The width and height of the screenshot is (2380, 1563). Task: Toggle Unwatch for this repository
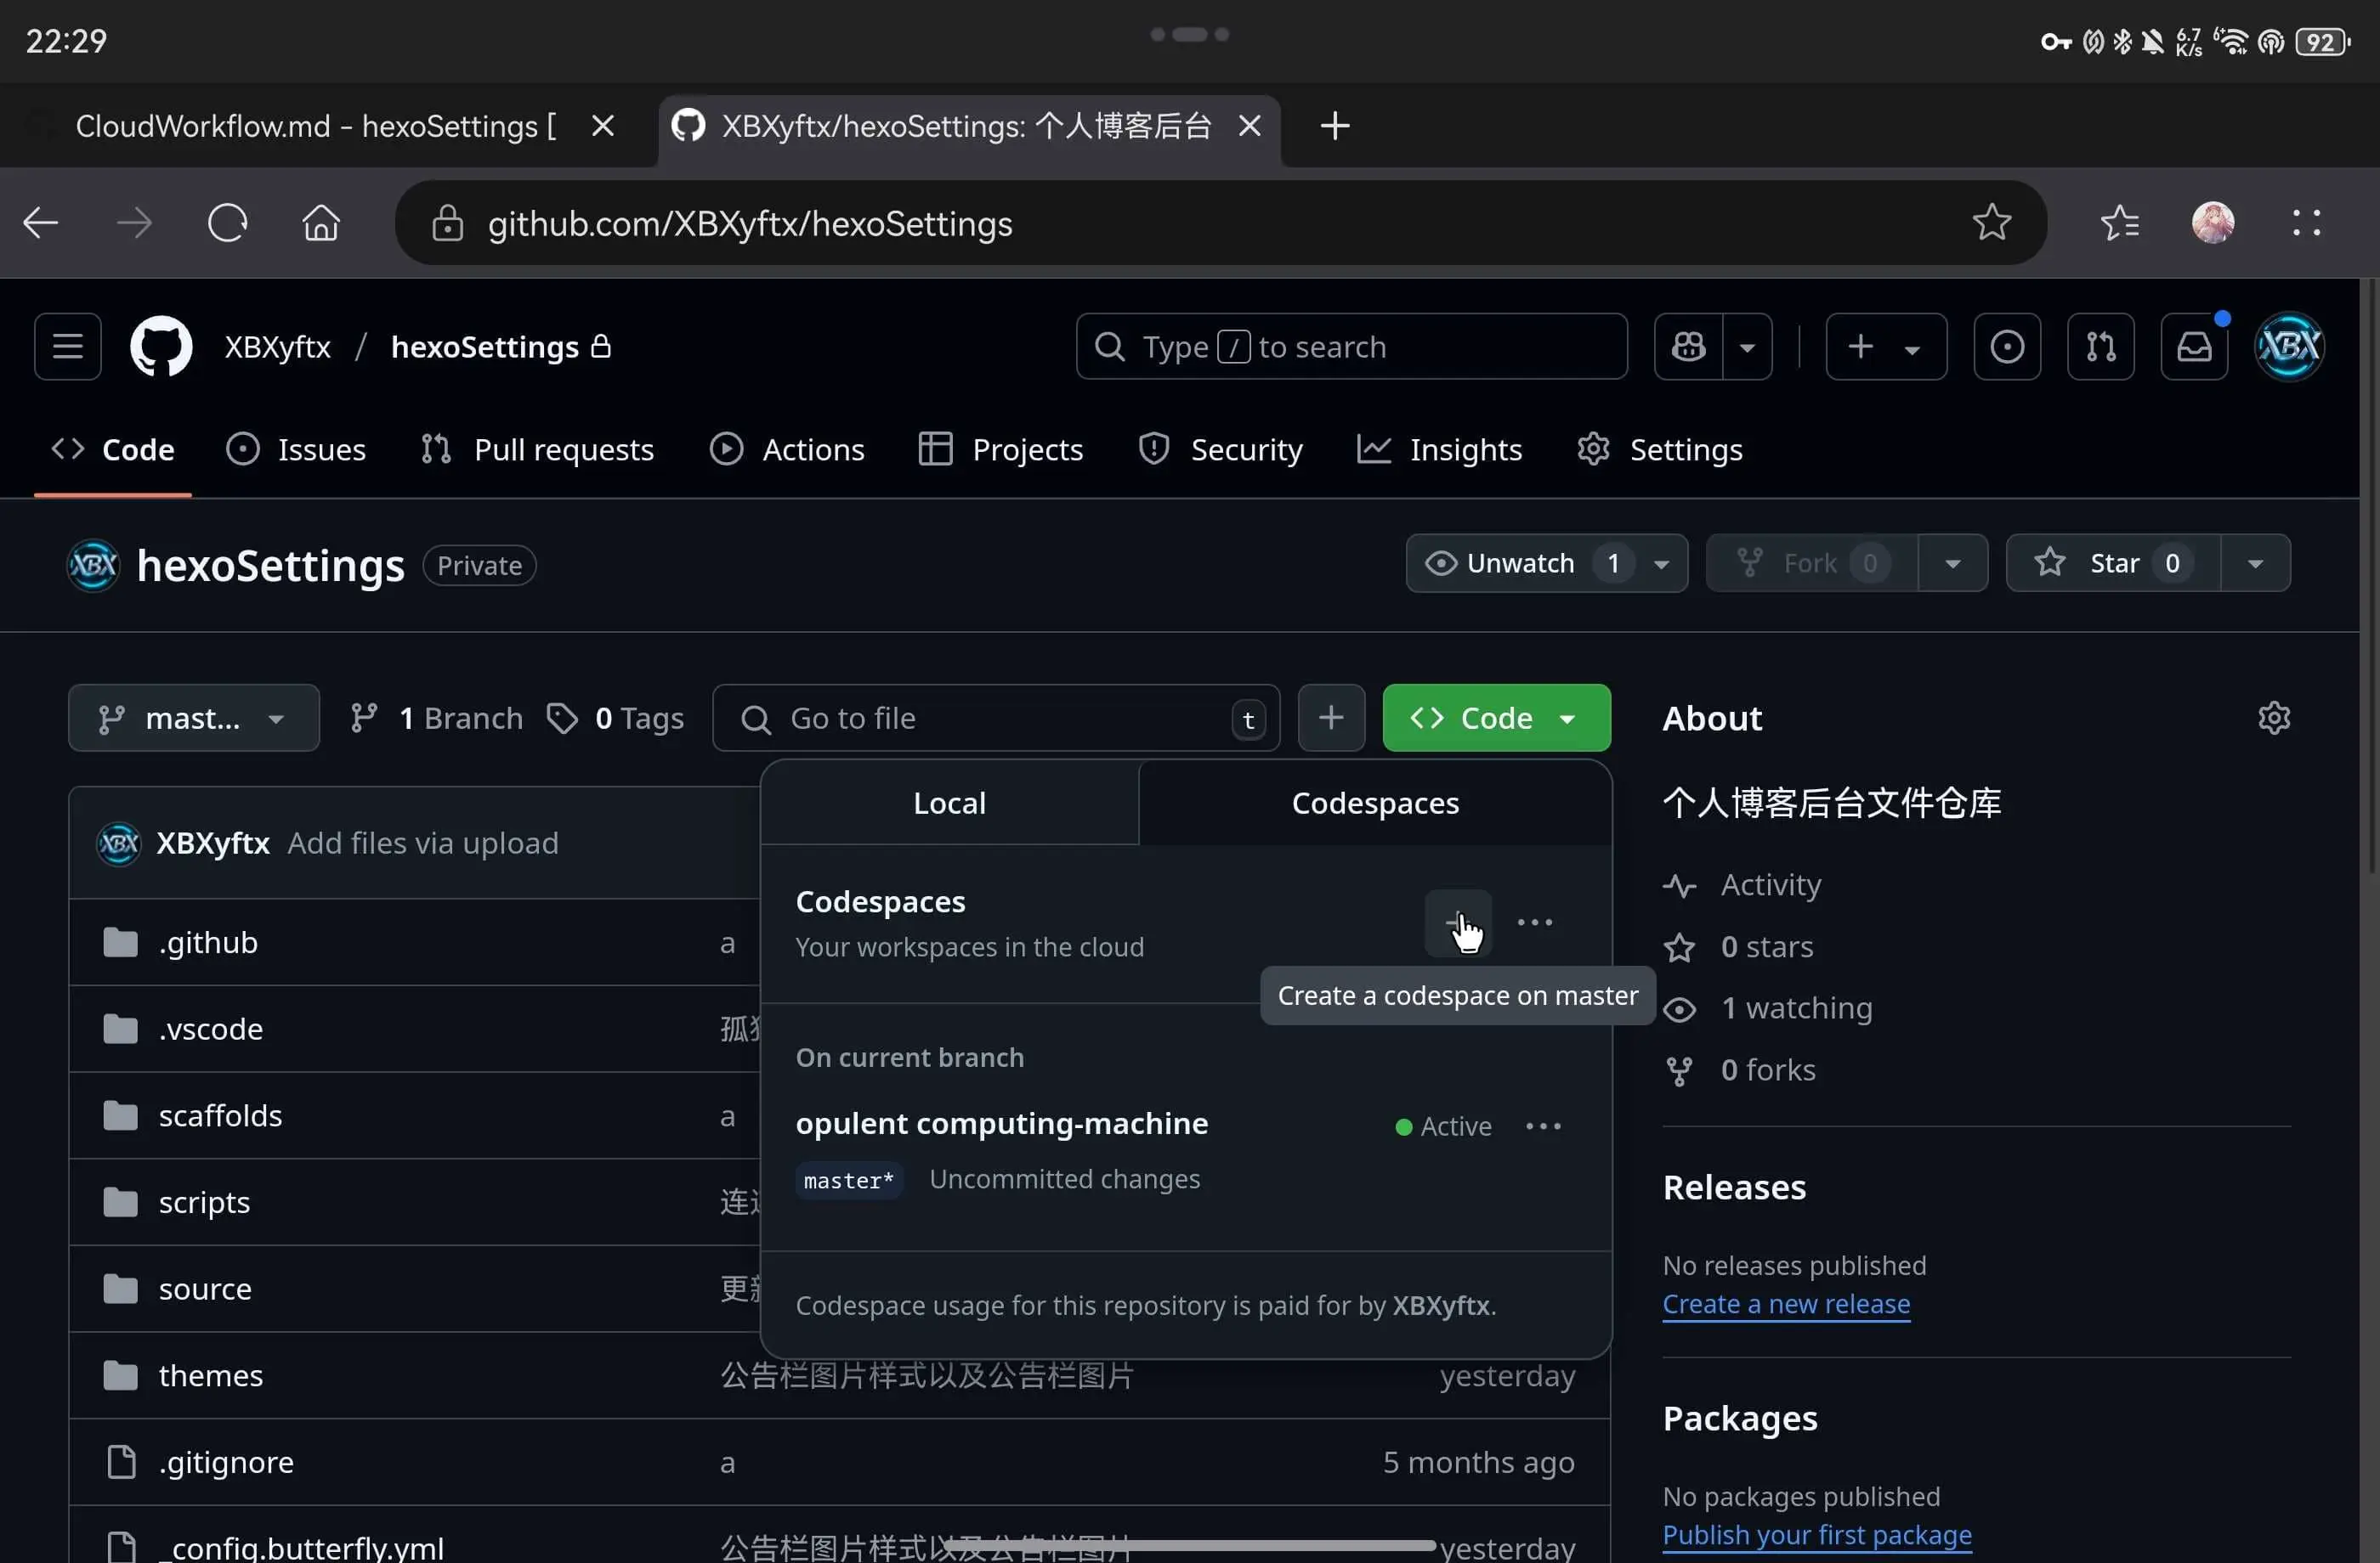click(1520, 564)
